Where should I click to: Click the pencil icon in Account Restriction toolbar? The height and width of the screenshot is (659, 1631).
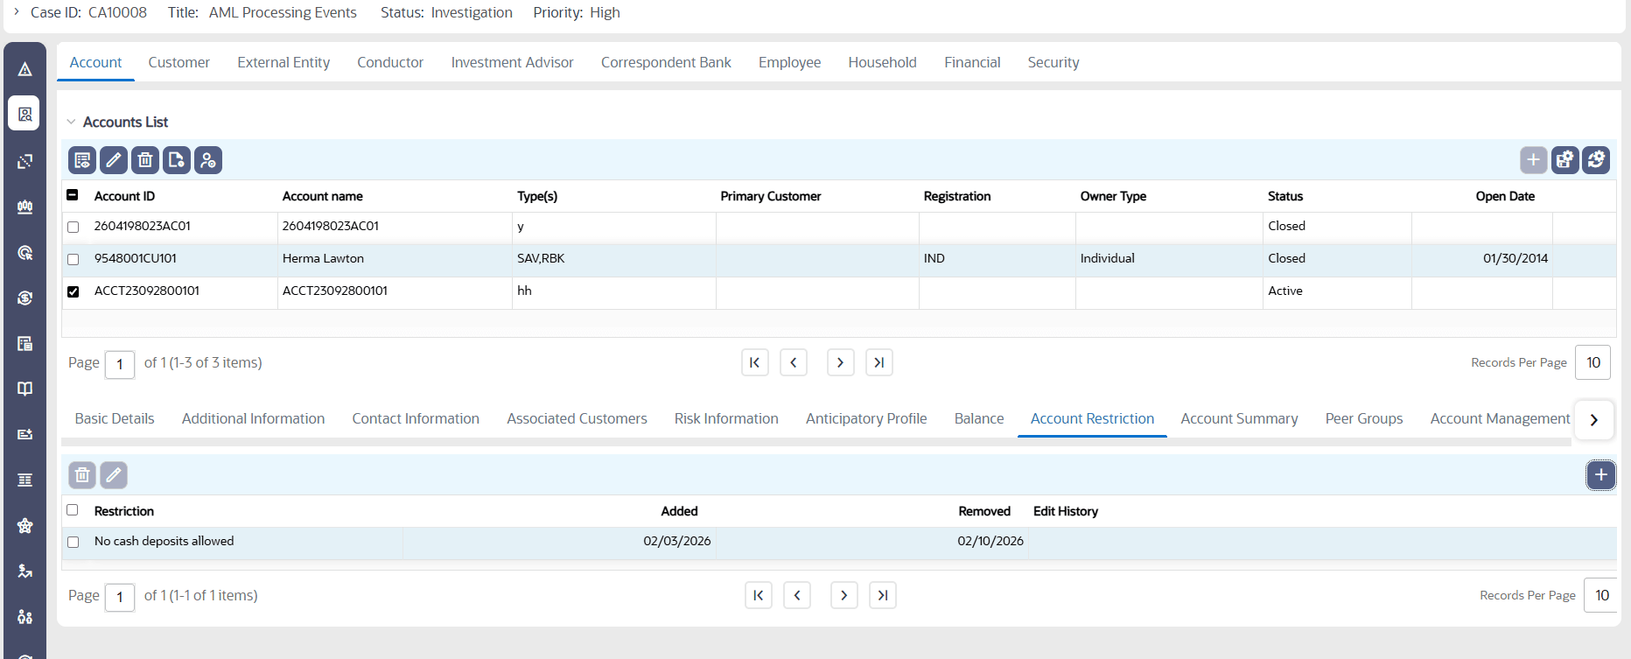(114, 475)
